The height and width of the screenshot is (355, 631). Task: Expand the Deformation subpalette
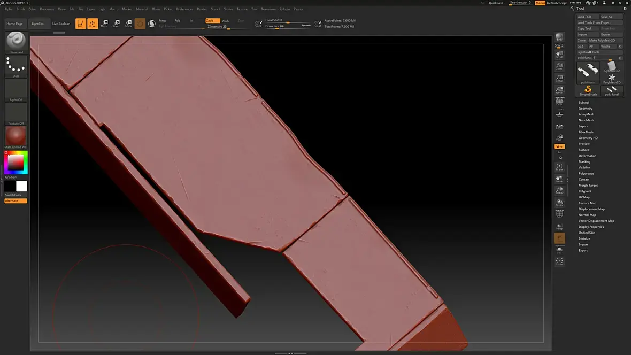(587, 156)
